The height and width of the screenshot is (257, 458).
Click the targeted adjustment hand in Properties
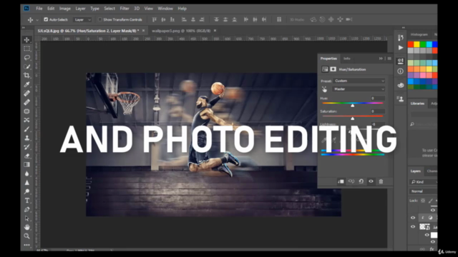pos(324,89)
